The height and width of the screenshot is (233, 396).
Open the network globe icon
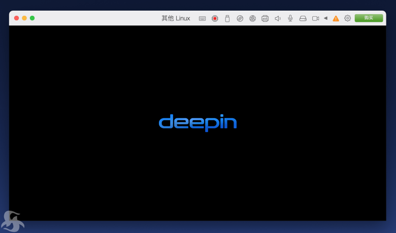[x=252, y=18]
